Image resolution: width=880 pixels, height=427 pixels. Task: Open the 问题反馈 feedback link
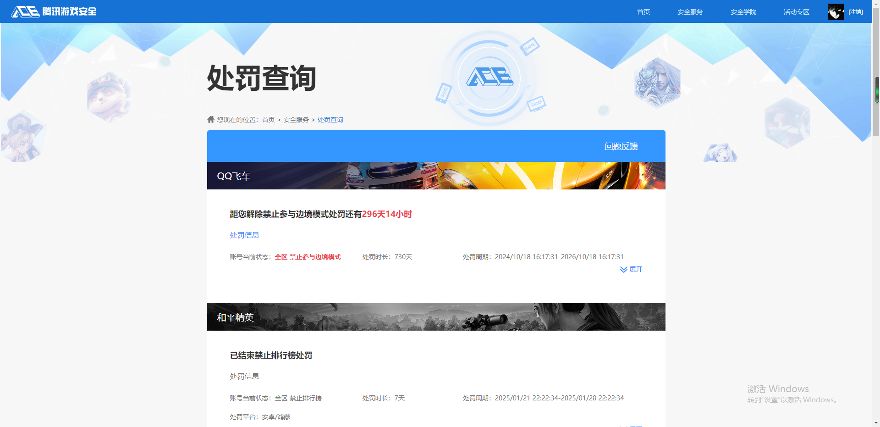pos(621,146)
